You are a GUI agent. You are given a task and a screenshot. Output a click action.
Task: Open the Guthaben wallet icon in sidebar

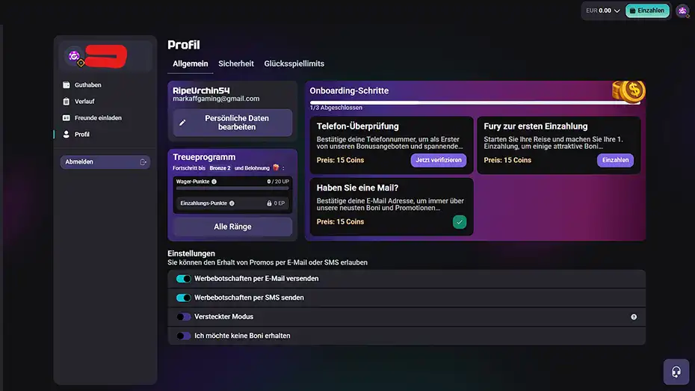tap(67, 85)
